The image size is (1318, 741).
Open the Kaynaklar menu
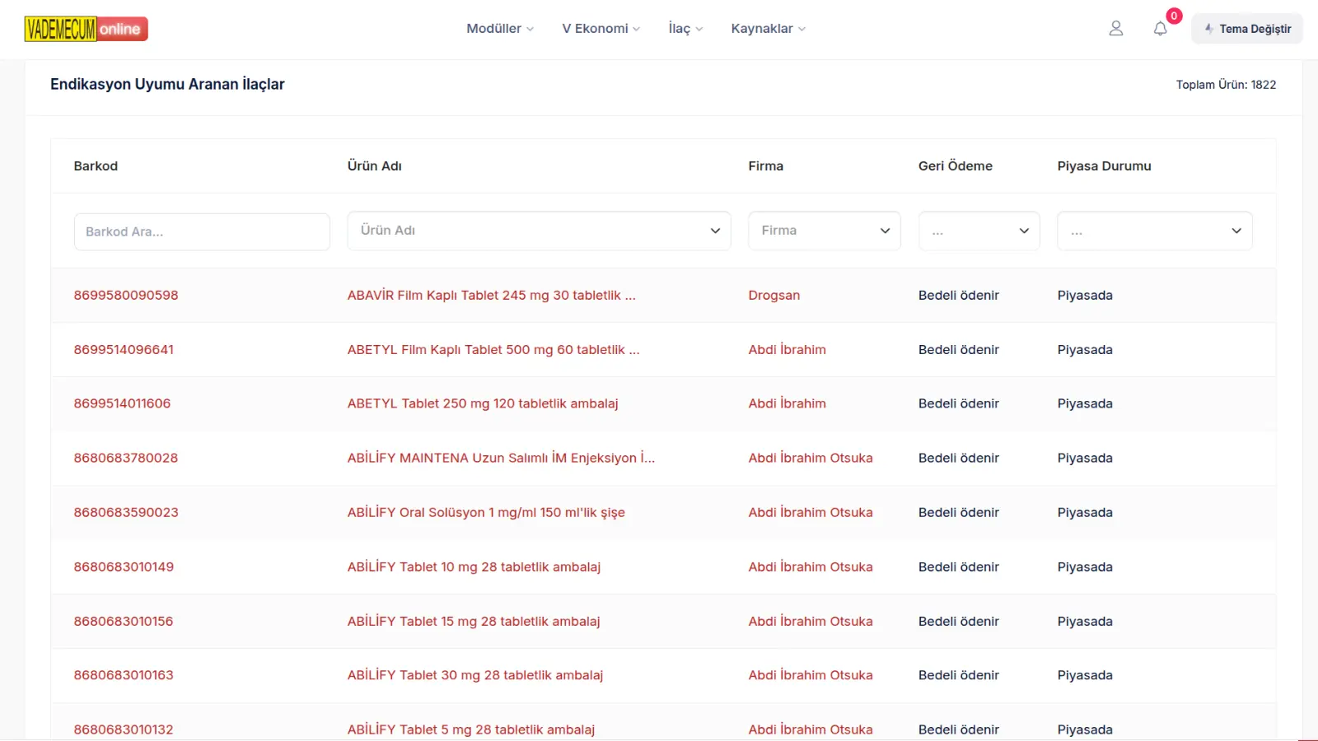coord(768,29)
